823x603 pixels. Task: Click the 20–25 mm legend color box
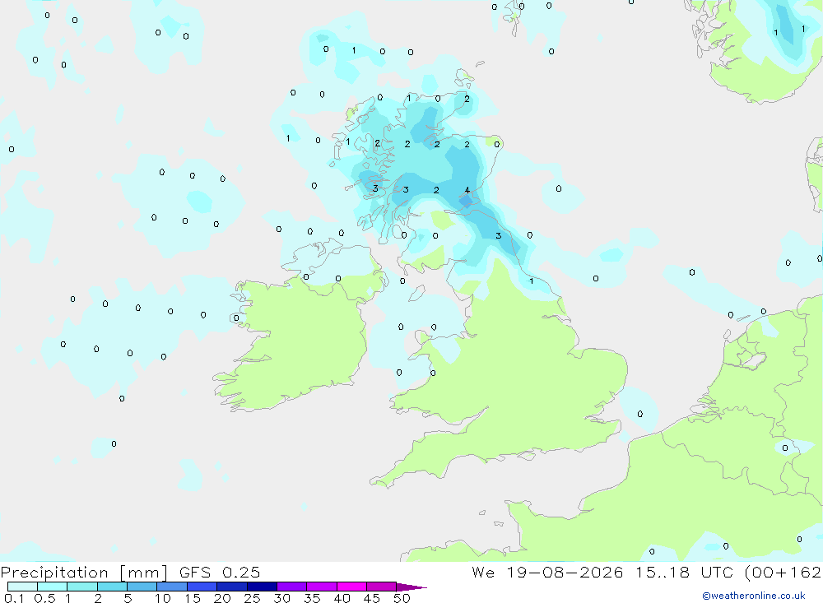click(x=232, y=587)
